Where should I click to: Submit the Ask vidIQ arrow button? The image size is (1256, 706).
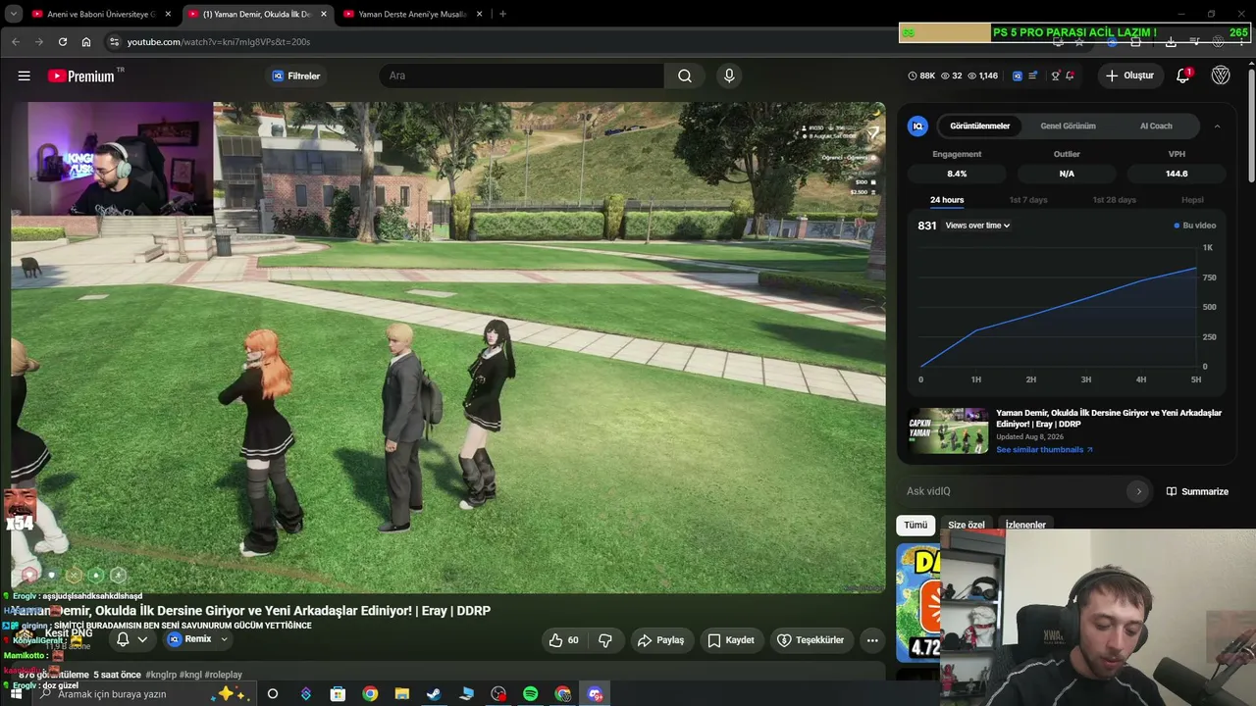click(x=1138, y=491)
